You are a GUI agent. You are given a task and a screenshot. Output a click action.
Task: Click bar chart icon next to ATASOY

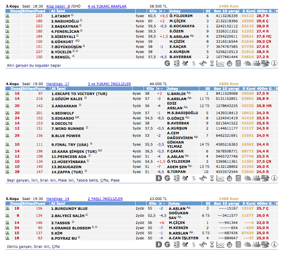8,16
